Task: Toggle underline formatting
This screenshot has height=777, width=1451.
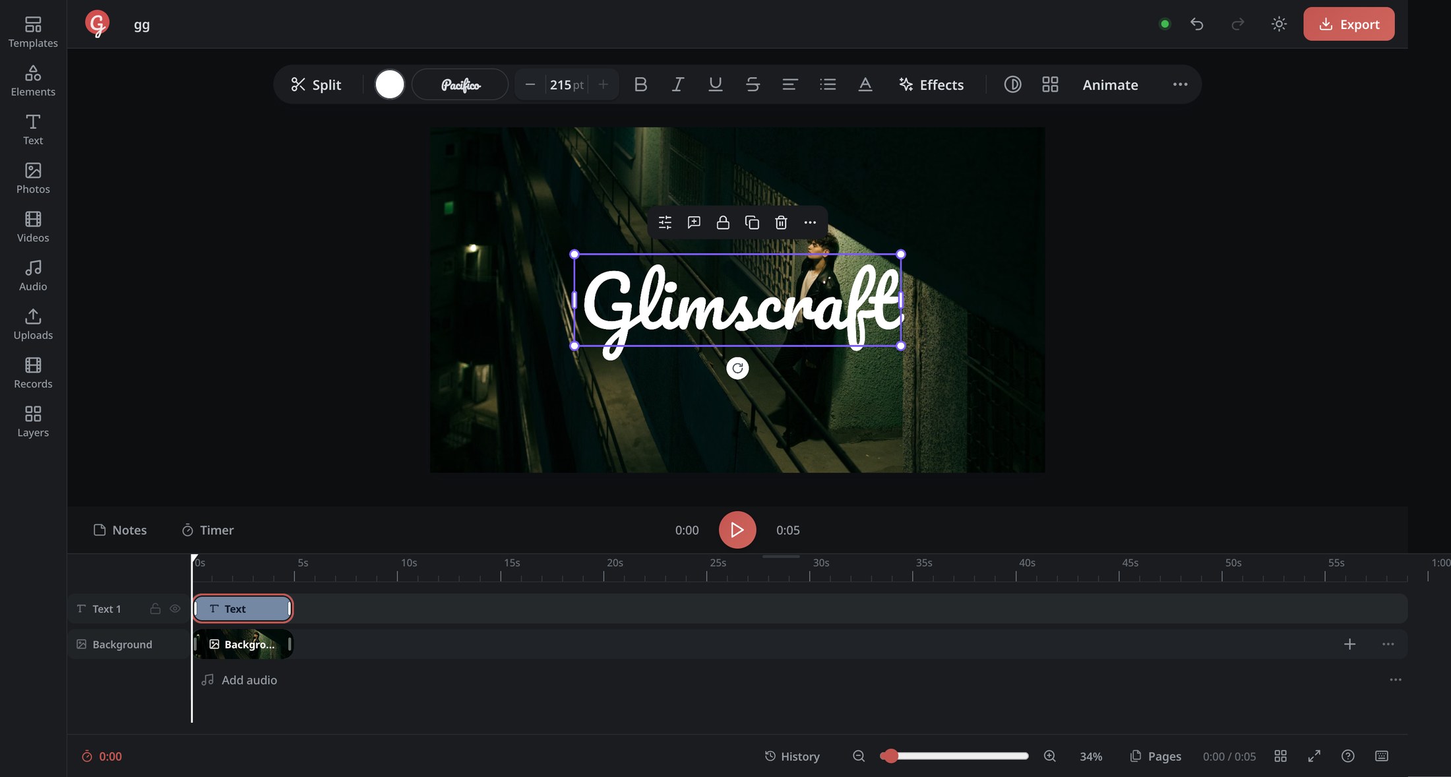Action: (x=715, y=84)
